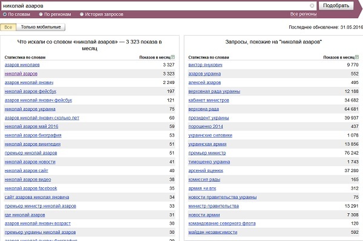The height and width of the screenshot is (241, 363).
Task: Open the 'новости армии' link
Action: 204,215
